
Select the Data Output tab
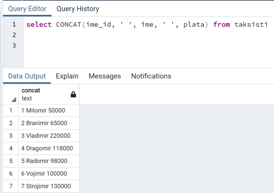tap(27, 76)
